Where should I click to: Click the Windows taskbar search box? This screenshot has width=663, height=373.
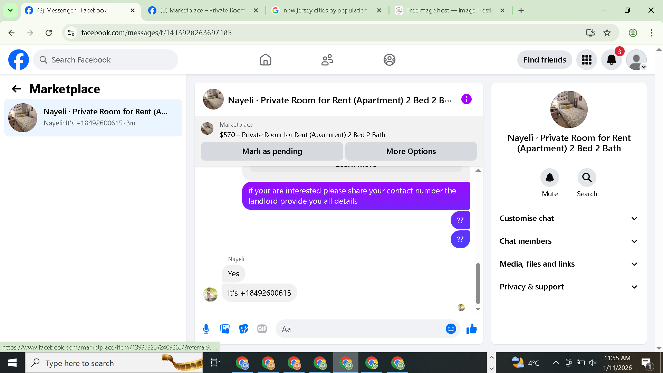[114, 363]
